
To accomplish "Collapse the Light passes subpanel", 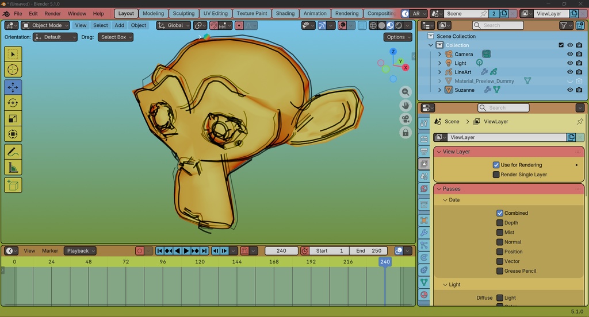I will [445, 284].
